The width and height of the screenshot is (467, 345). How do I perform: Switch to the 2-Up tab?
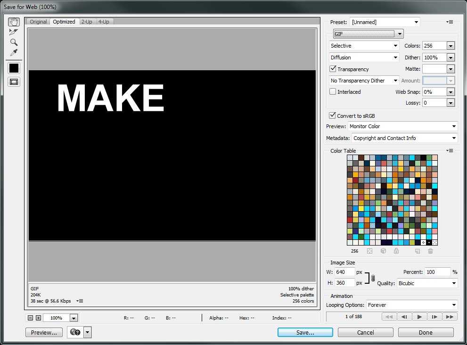(87, 22)
